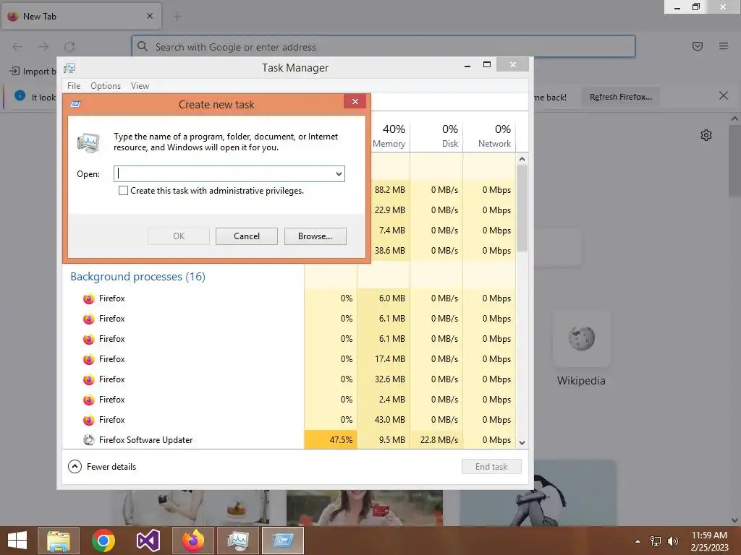This screenshot has height=555, width=741.
Task: Open Task Manager's File menu
Action: (74, 86)
